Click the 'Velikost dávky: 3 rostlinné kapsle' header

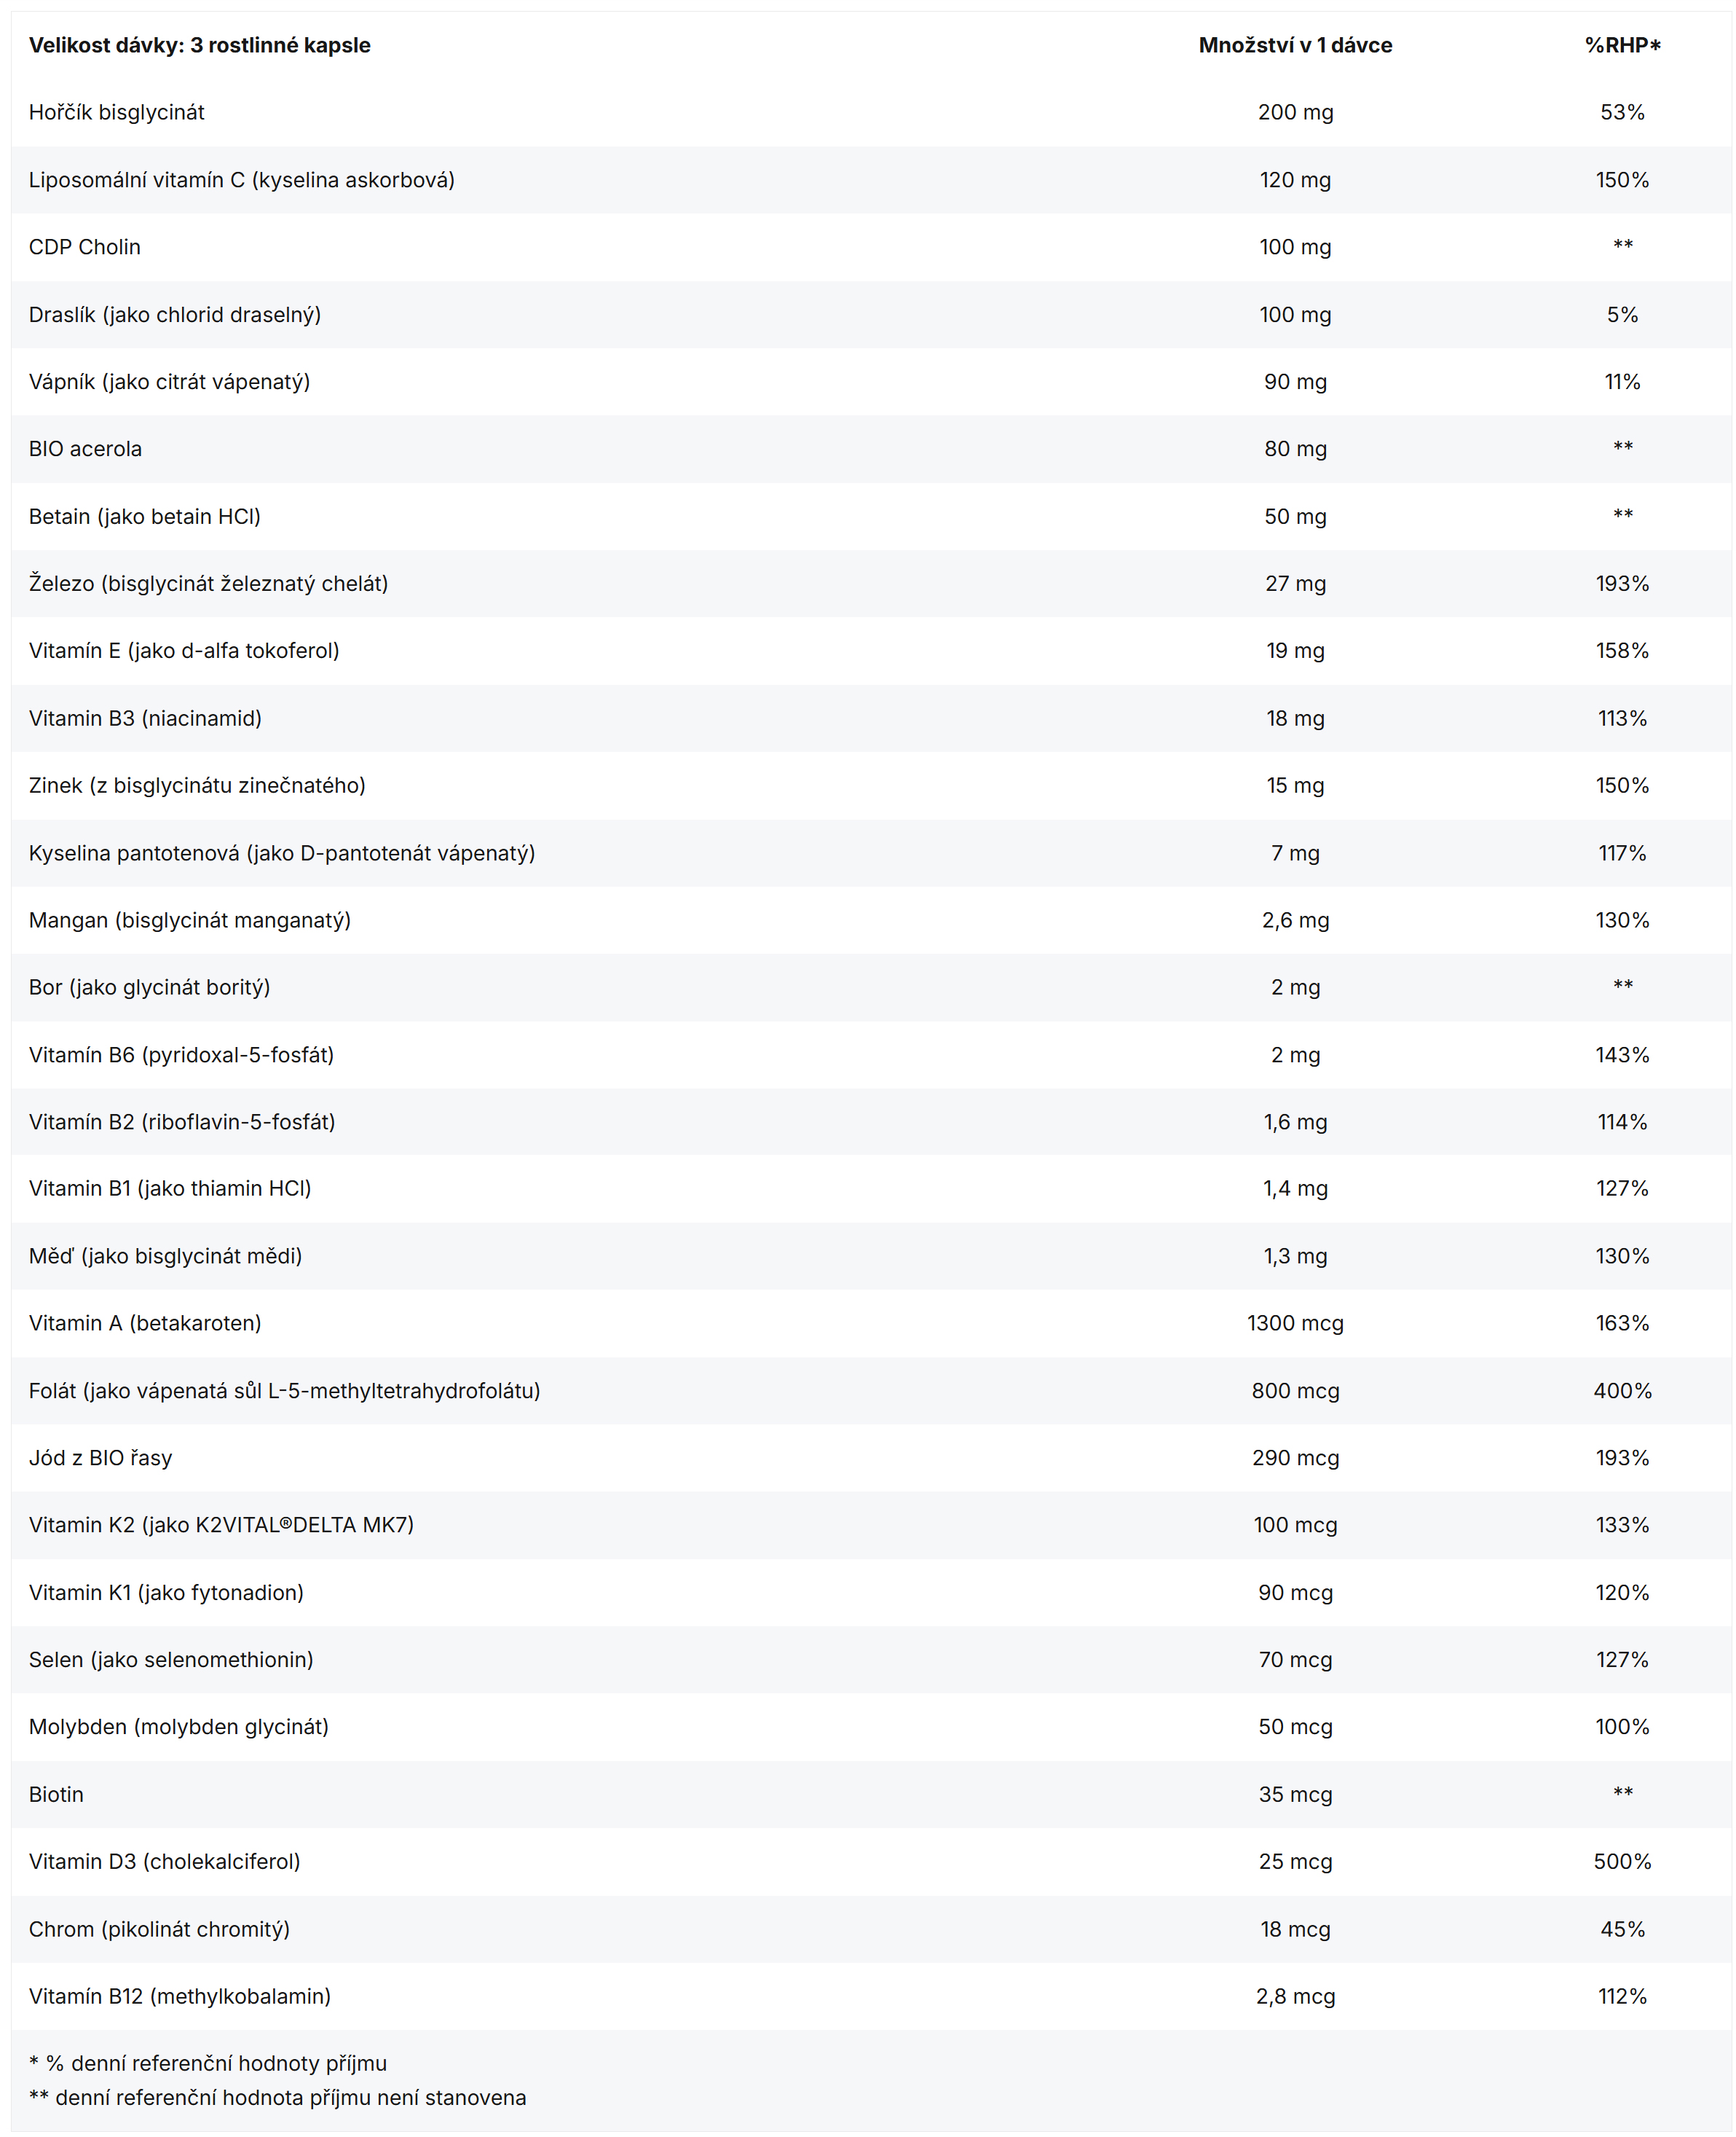point(199,45)
